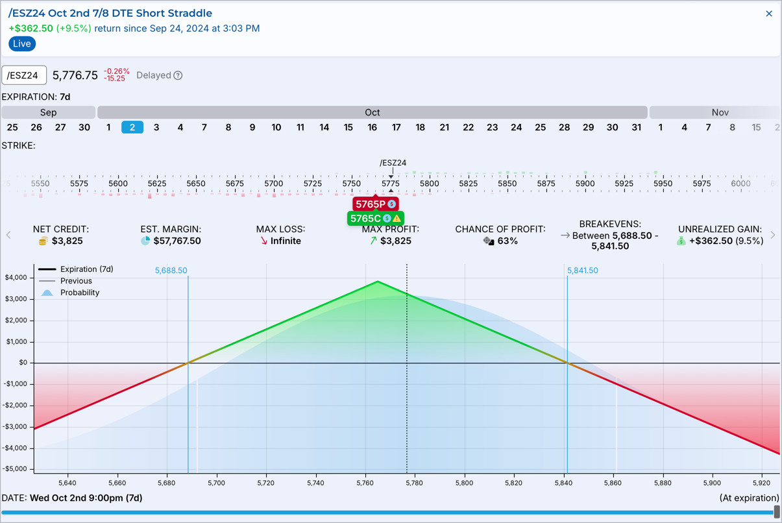Click the warning icon on 5765C badge
The height and width of the screenshot is (523, 782).
pyautogui.click(x=397, y=219)
